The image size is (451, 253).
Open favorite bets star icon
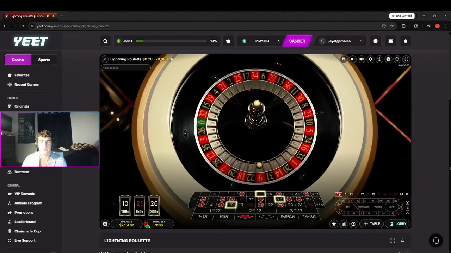pyautogui.click(x=334, y=224)
